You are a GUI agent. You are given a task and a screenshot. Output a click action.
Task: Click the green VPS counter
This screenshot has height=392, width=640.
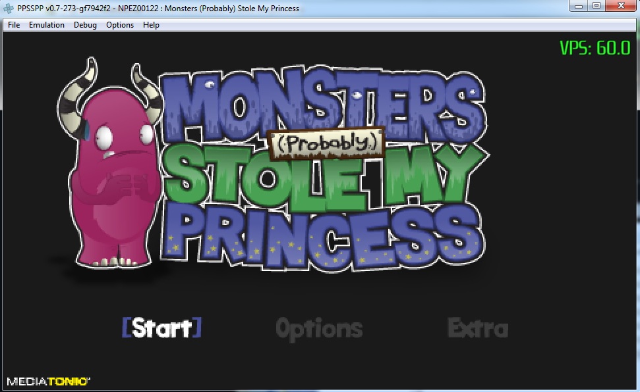click(x=595, y=48)
